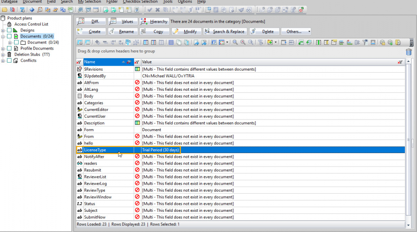
Task: Open the My Selection menu
Action: [x=89, y=2]
